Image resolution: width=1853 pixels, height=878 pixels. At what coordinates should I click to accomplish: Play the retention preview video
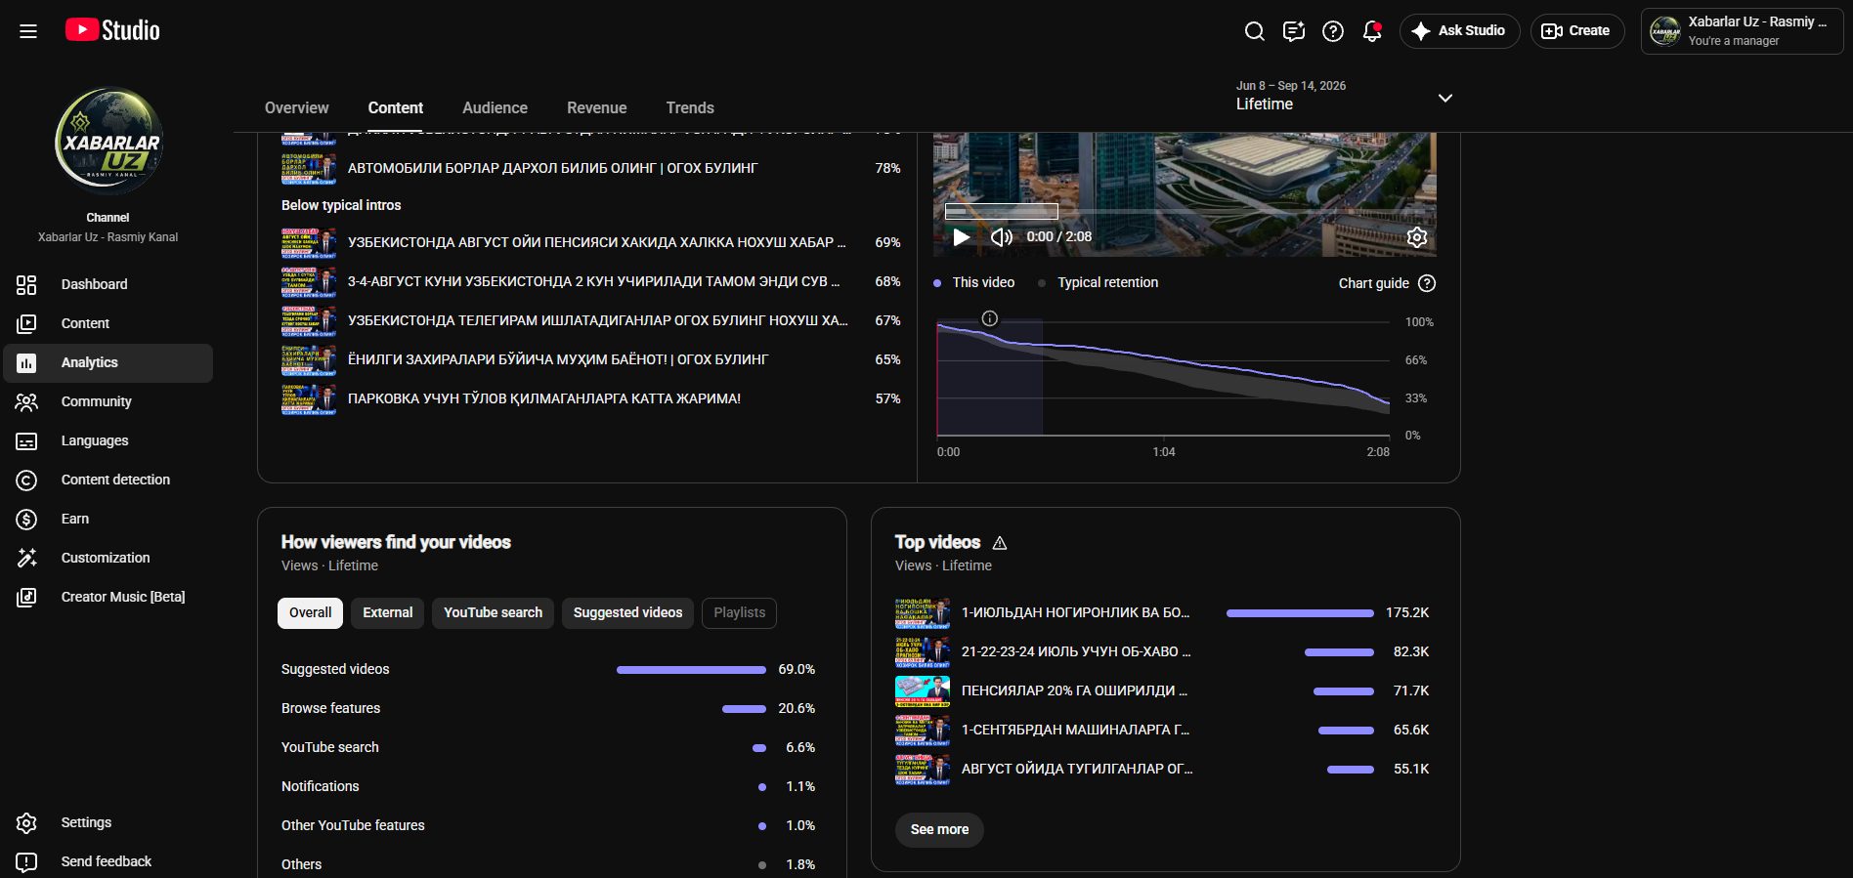(962, 237)
